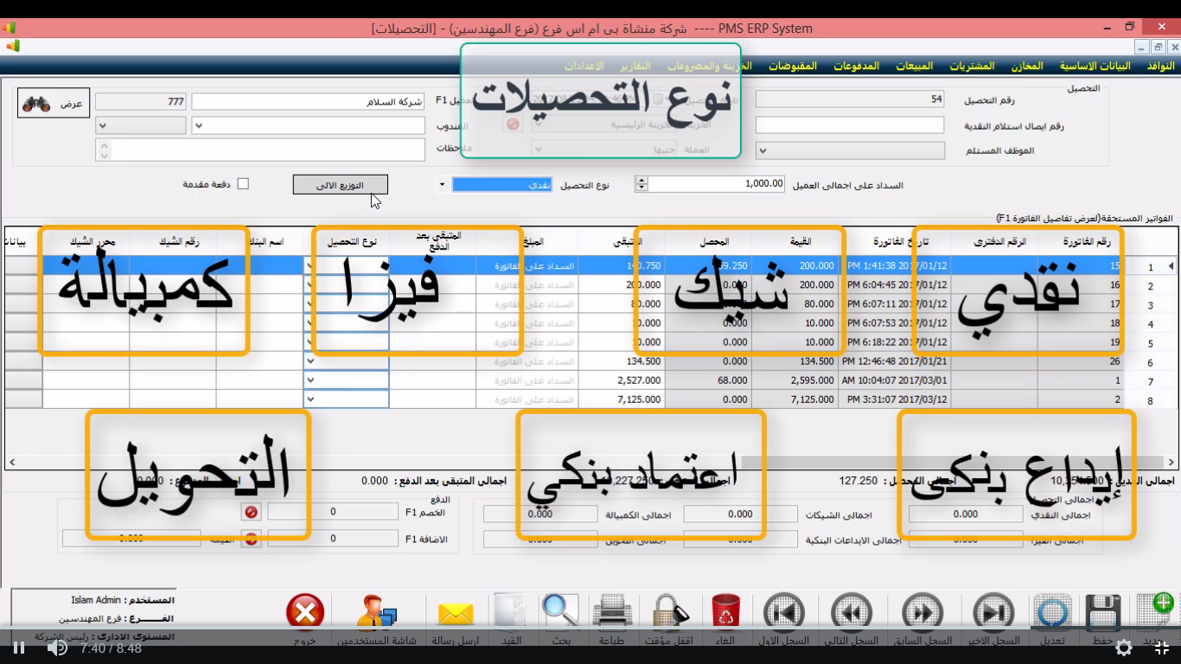This screenshot has width=1181, height=664.
Task: Click the اقفل مؤقت padlock icon
Action: pos(669,613)
